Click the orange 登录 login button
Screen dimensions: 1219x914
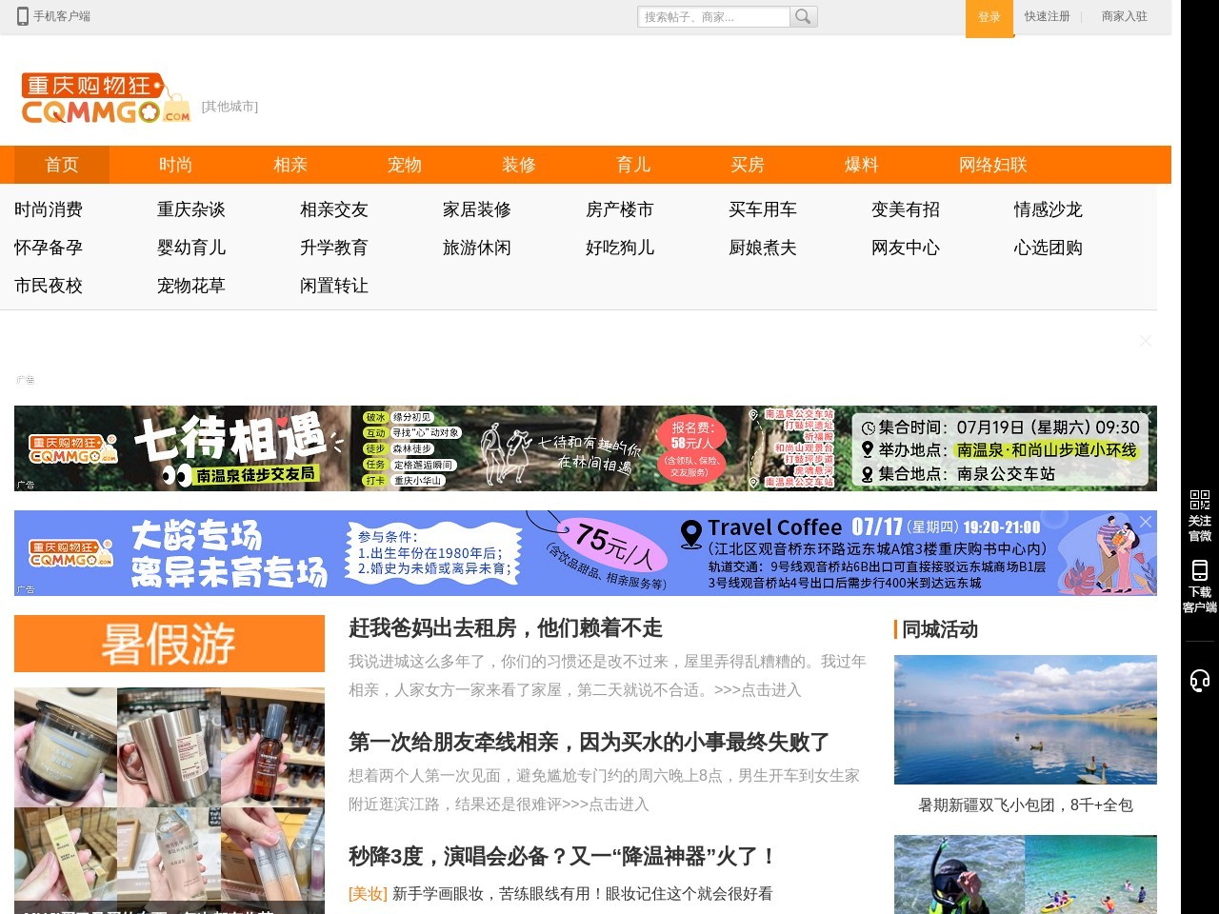coord(989,18)
